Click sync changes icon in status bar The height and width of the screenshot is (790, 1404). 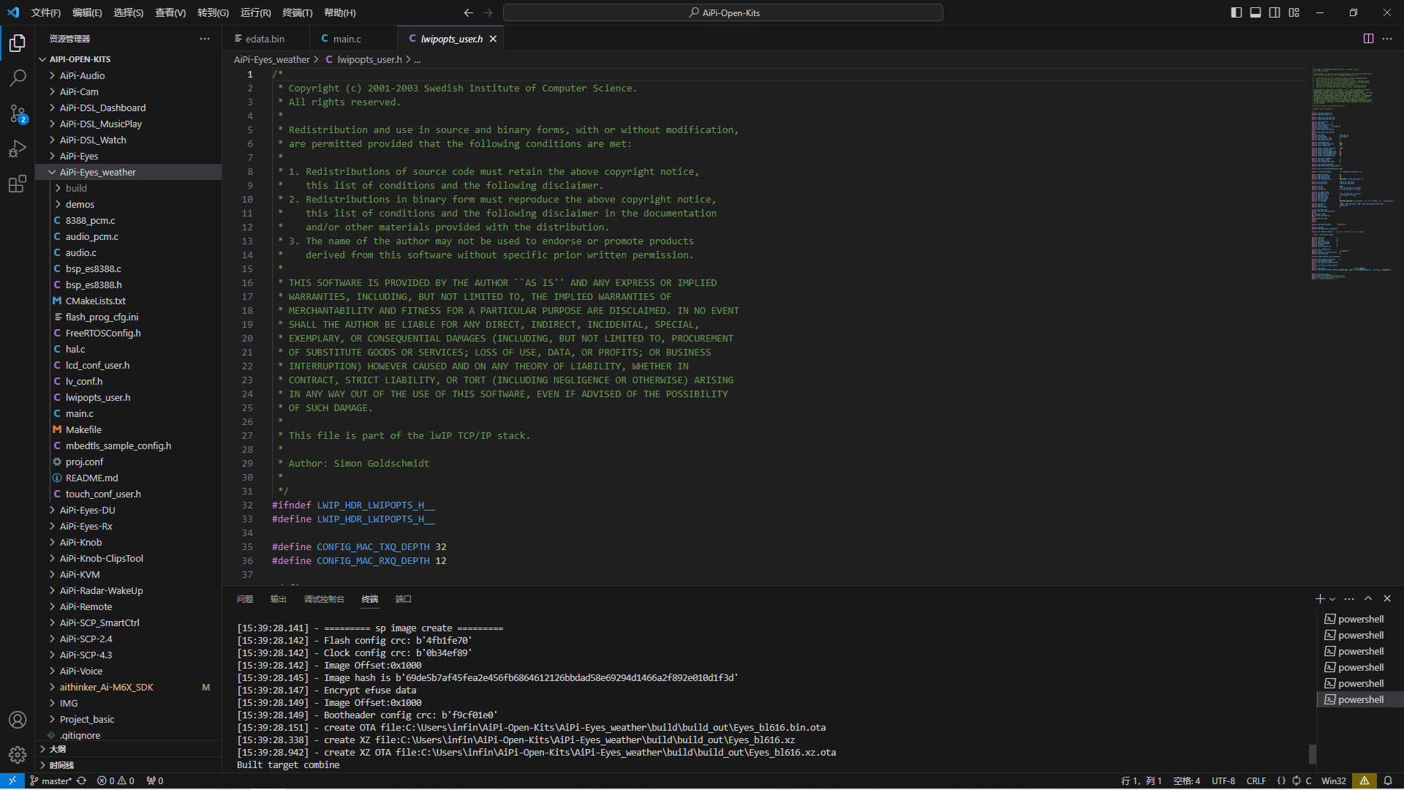point(82,780)
